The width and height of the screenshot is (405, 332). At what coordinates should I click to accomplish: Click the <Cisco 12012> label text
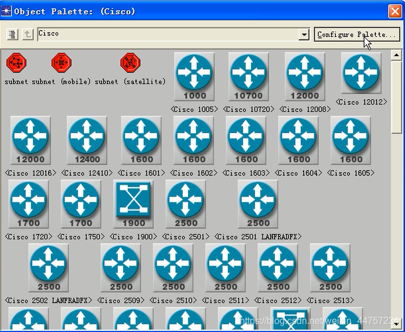[361, 102]
